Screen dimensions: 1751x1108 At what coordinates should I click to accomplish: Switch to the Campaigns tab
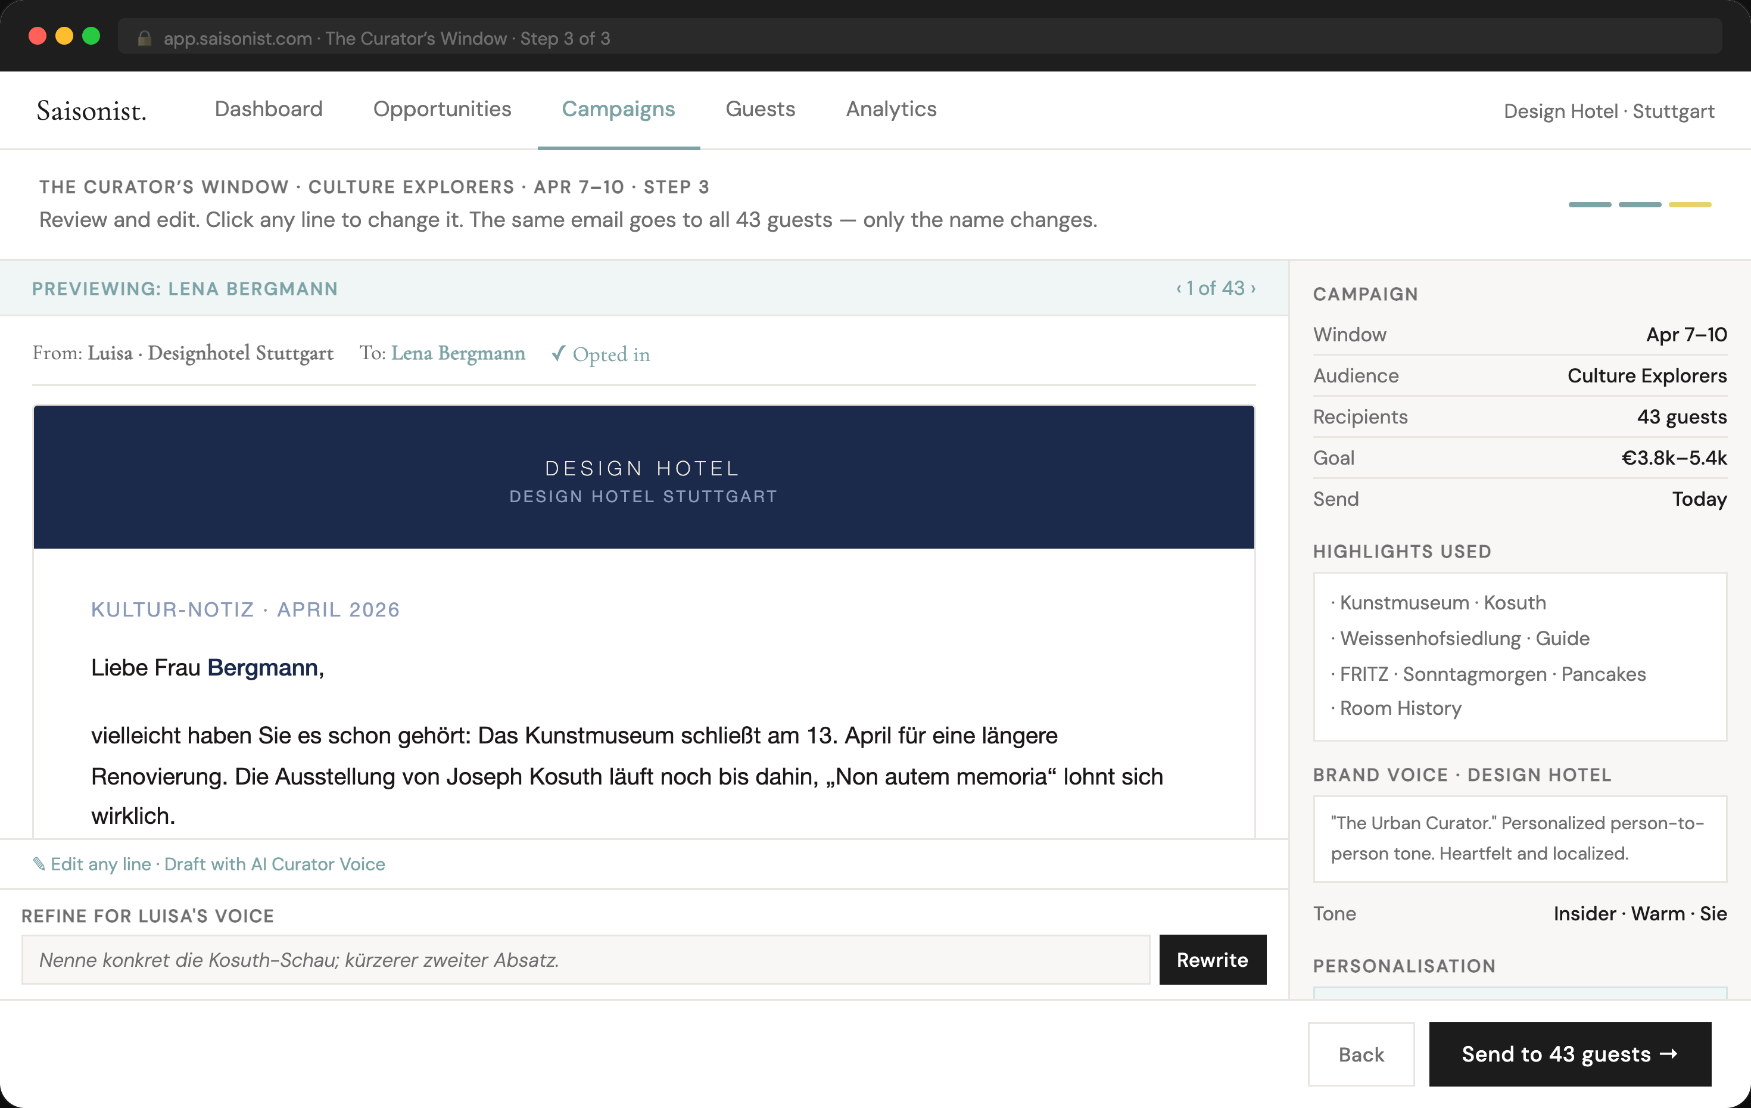pyautogui.click(x=618, y=109)
